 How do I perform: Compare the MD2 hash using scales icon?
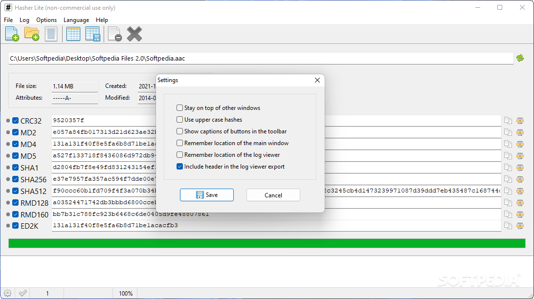pos(520,132)
